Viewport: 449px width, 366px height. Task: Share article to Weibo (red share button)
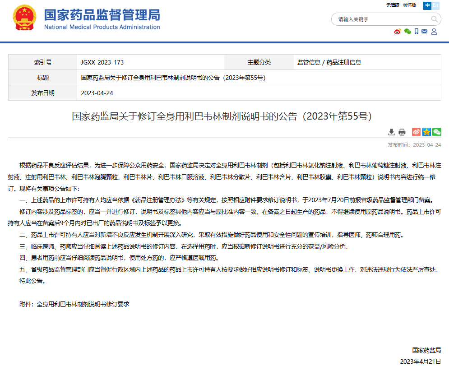(x=416, y=132)
